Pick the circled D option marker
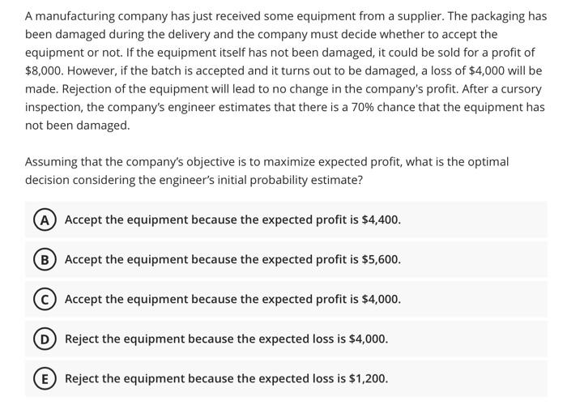Screen dimensions: 567x418 click(44, 339)
